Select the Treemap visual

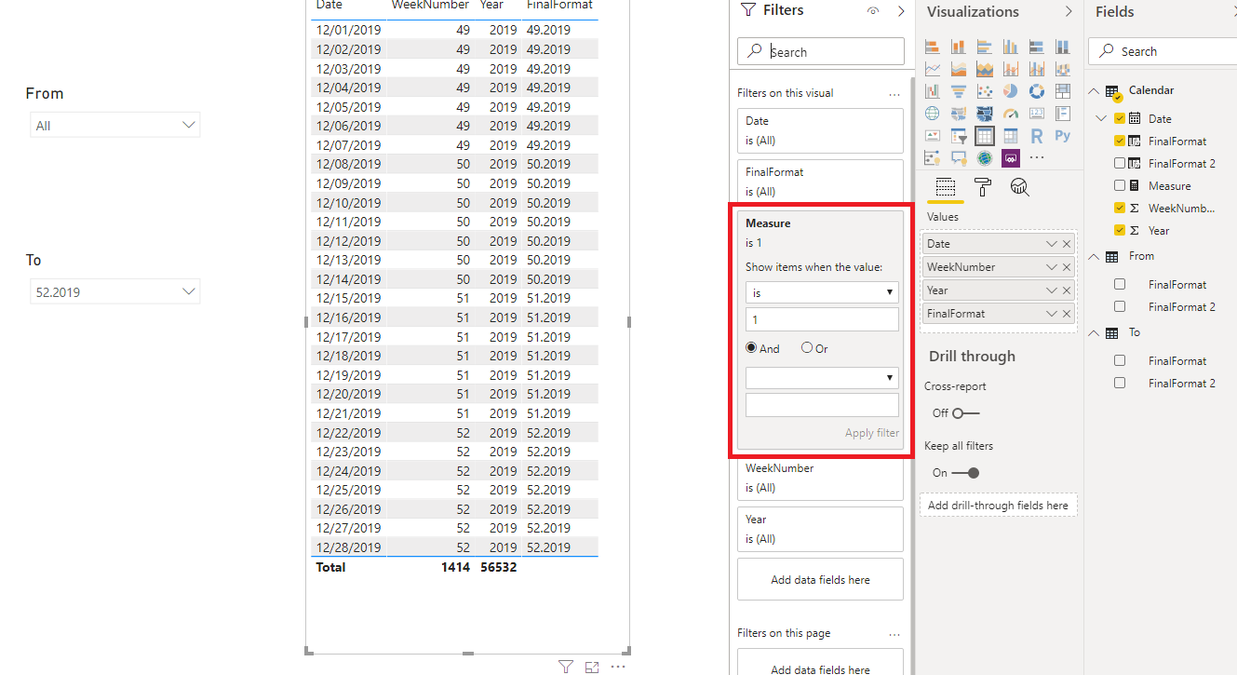(x=1062, y=91)
